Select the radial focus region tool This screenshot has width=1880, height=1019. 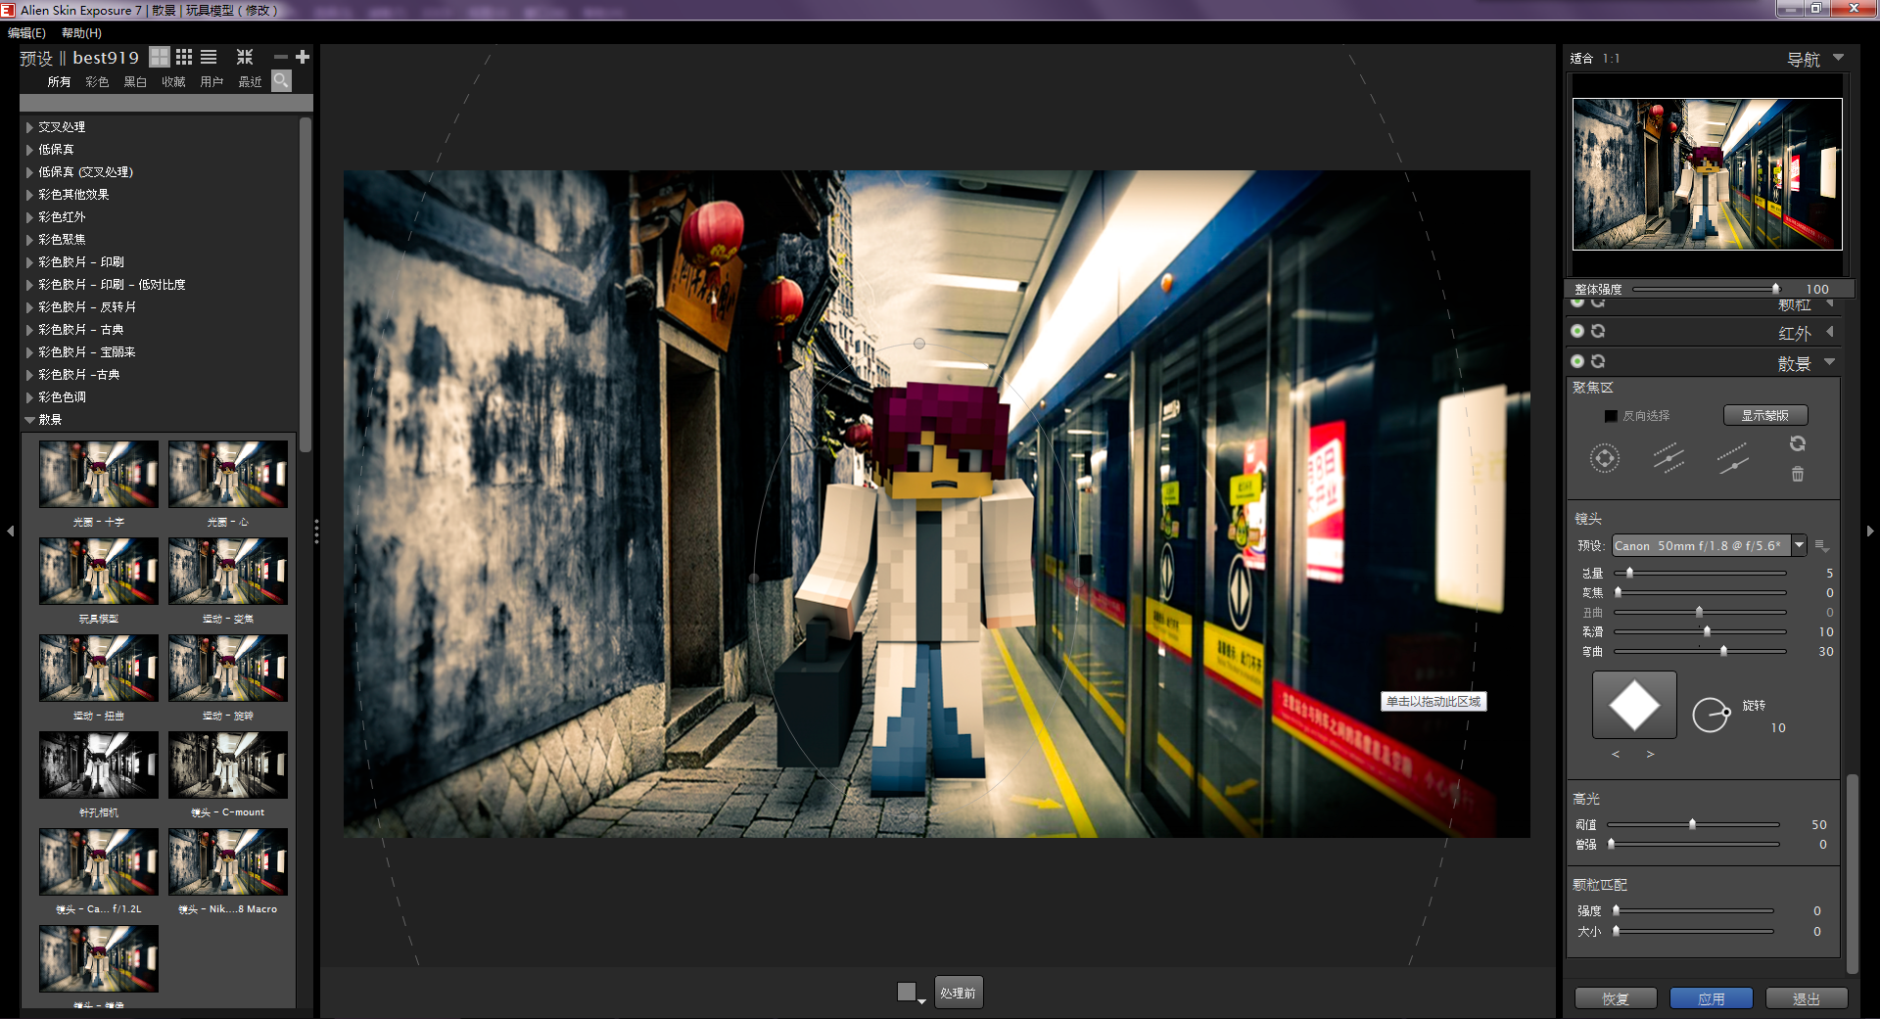[x=1604, y=458]
